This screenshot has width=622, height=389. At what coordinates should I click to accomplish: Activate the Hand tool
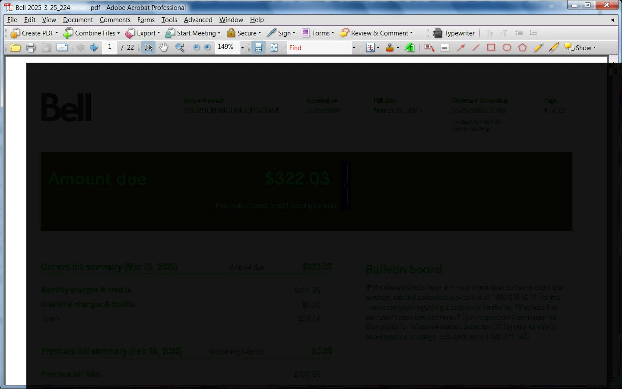click(164, 48)
